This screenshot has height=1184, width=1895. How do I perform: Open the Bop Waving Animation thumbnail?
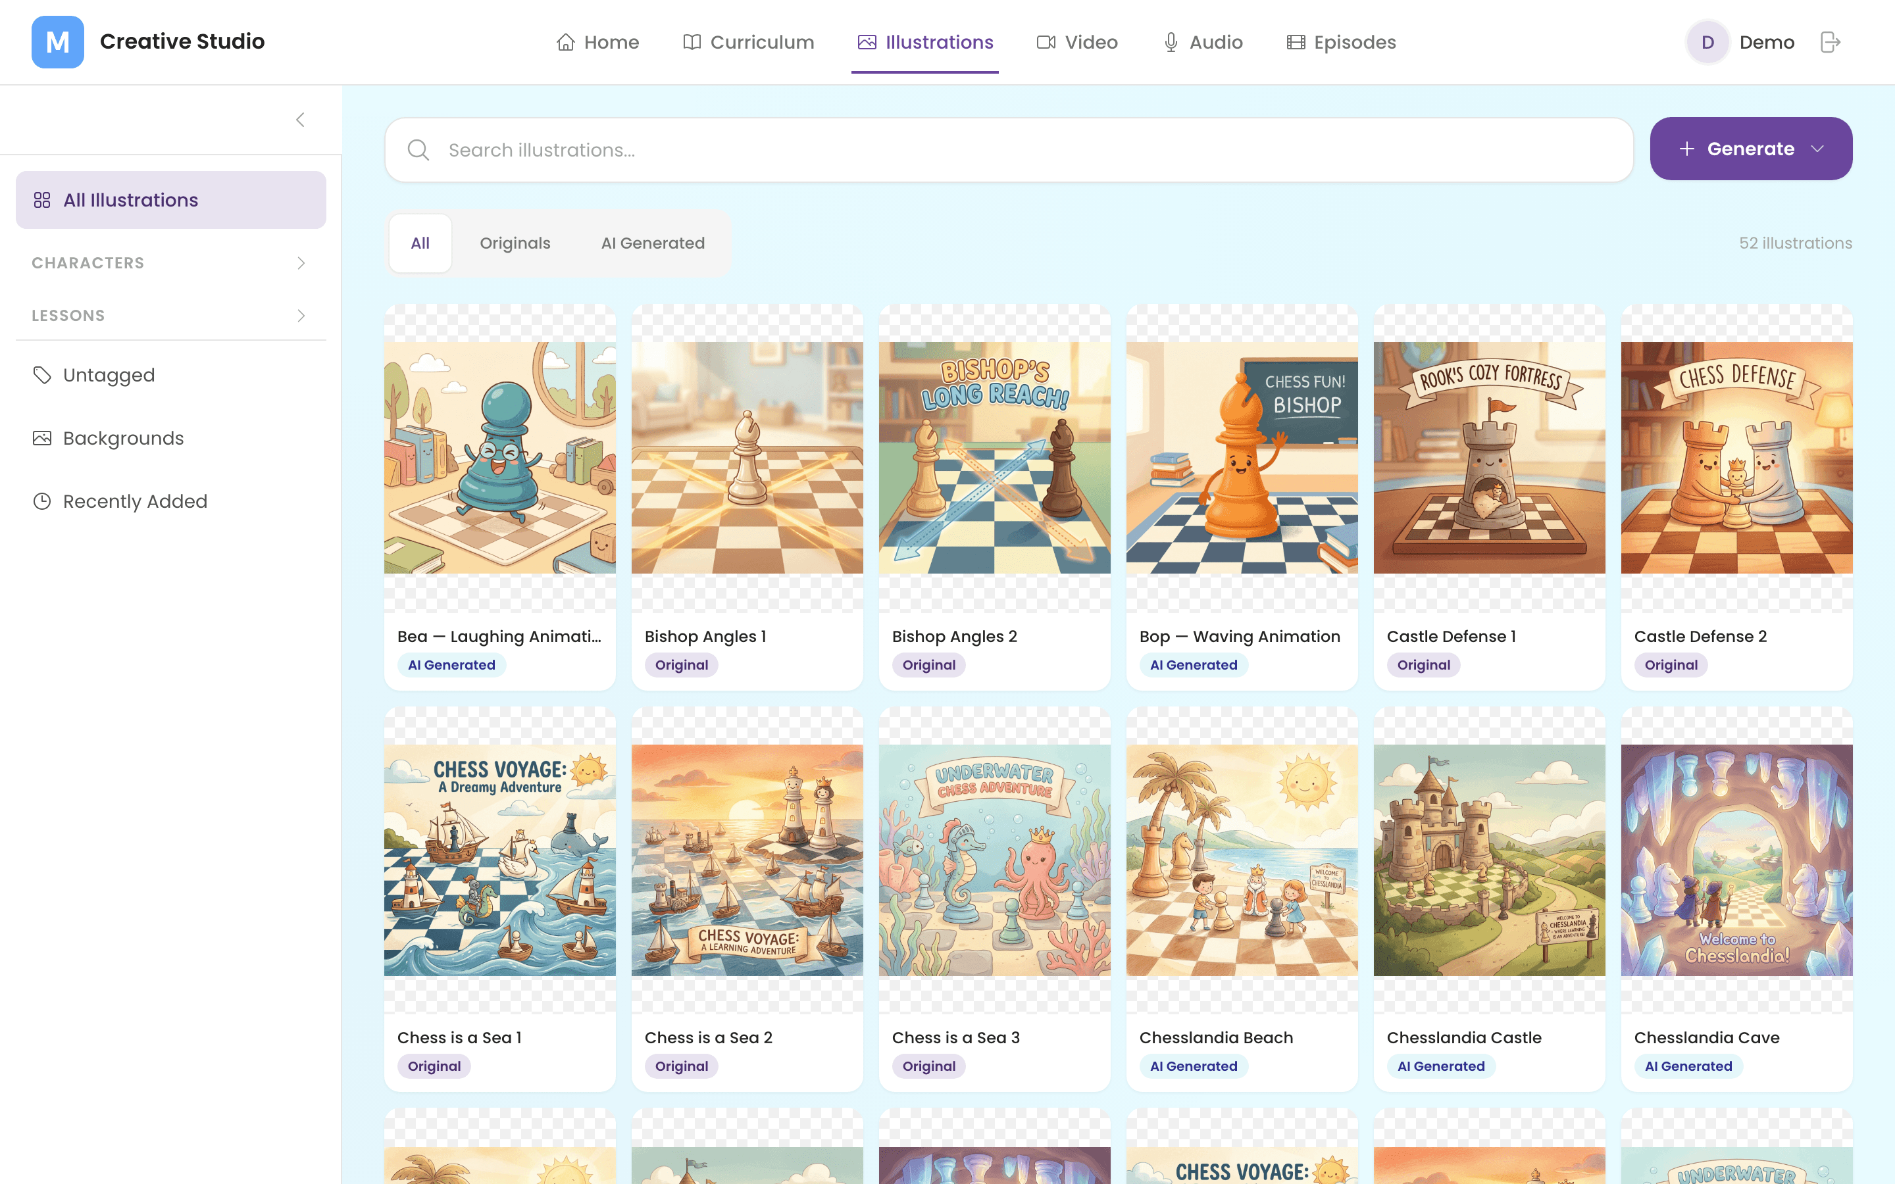coord(1242,458)
